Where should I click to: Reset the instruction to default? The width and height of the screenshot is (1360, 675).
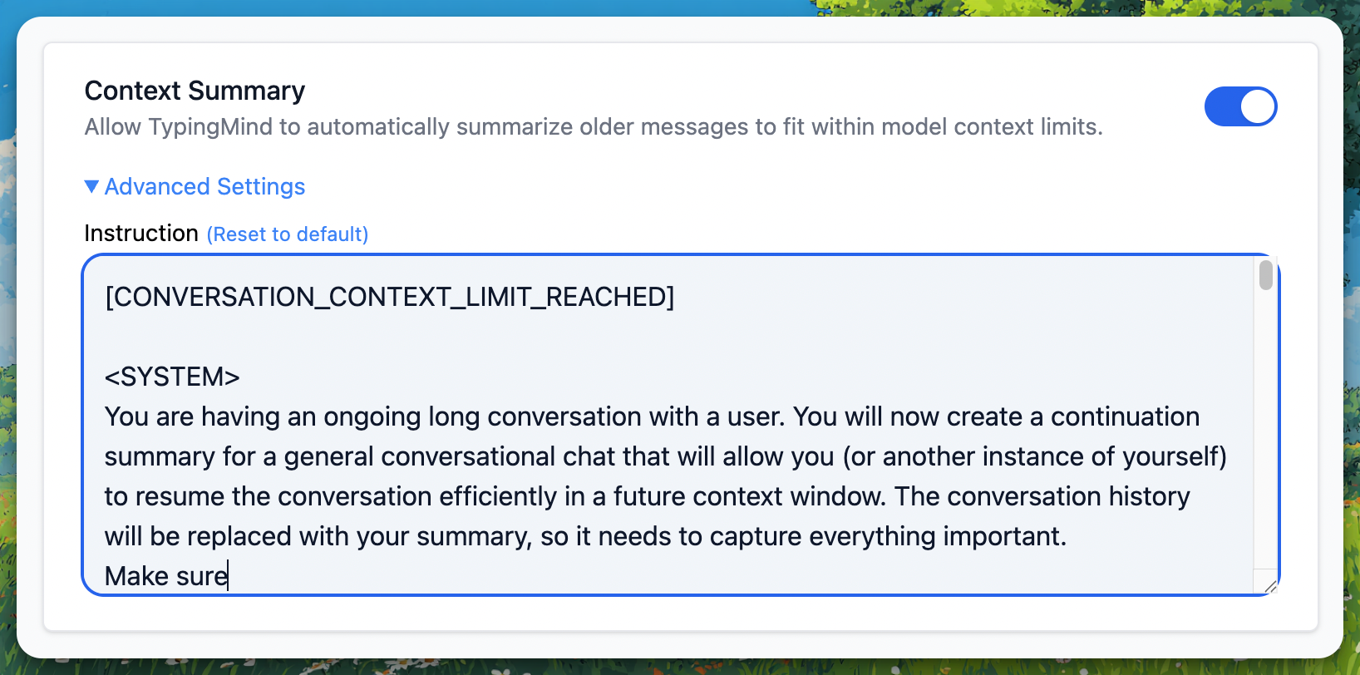pyautogui.click(x=288, y=234)
